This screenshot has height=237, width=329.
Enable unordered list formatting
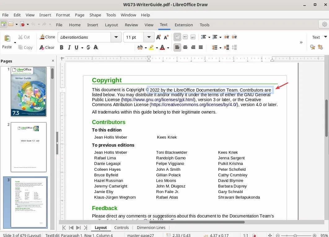pyautogui.click(x=204, y=37)
